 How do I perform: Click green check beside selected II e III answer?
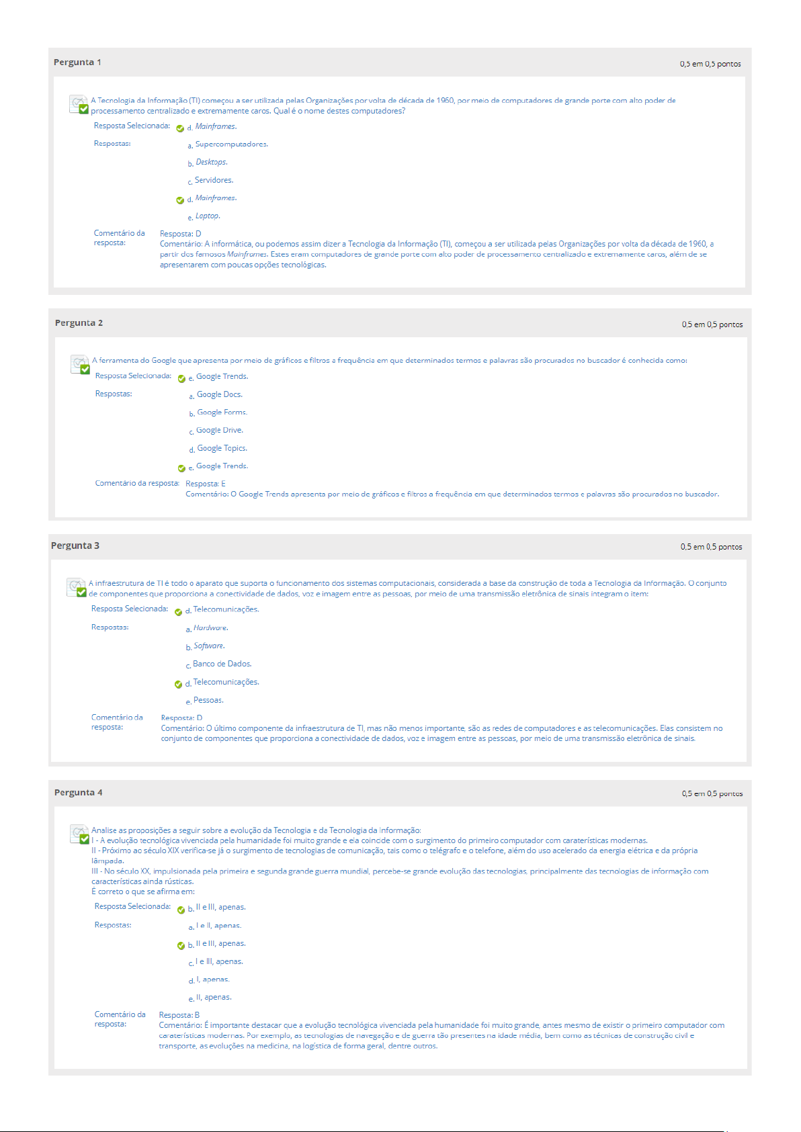click(x=181, y=910)
